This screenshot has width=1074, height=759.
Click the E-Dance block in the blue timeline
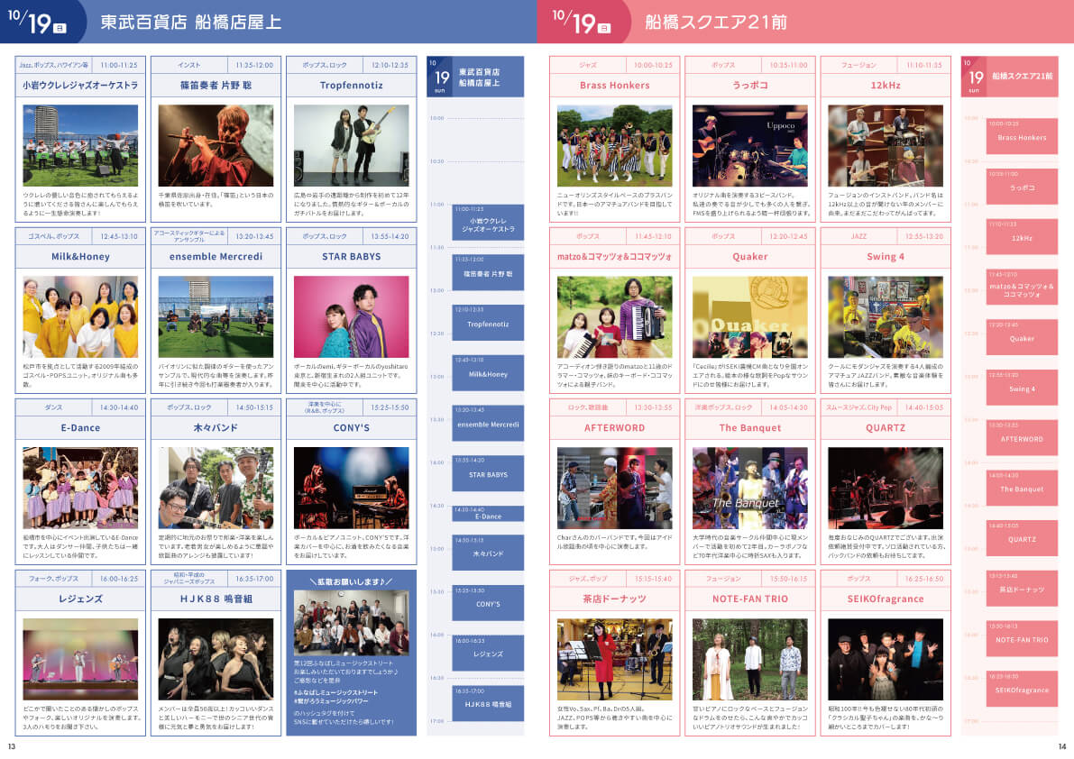point(488,514)
